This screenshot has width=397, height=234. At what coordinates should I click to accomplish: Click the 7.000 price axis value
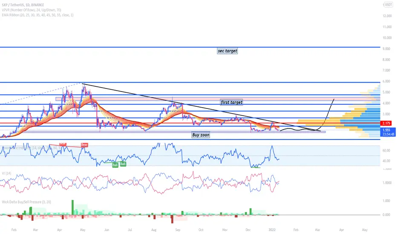[x=387, y=70]
